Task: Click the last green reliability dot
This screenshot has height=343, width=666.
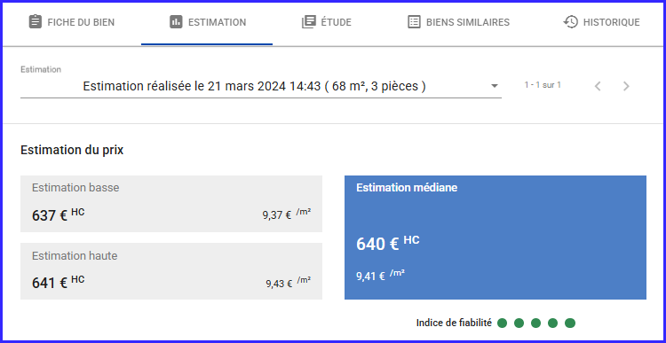Action: 569,324
